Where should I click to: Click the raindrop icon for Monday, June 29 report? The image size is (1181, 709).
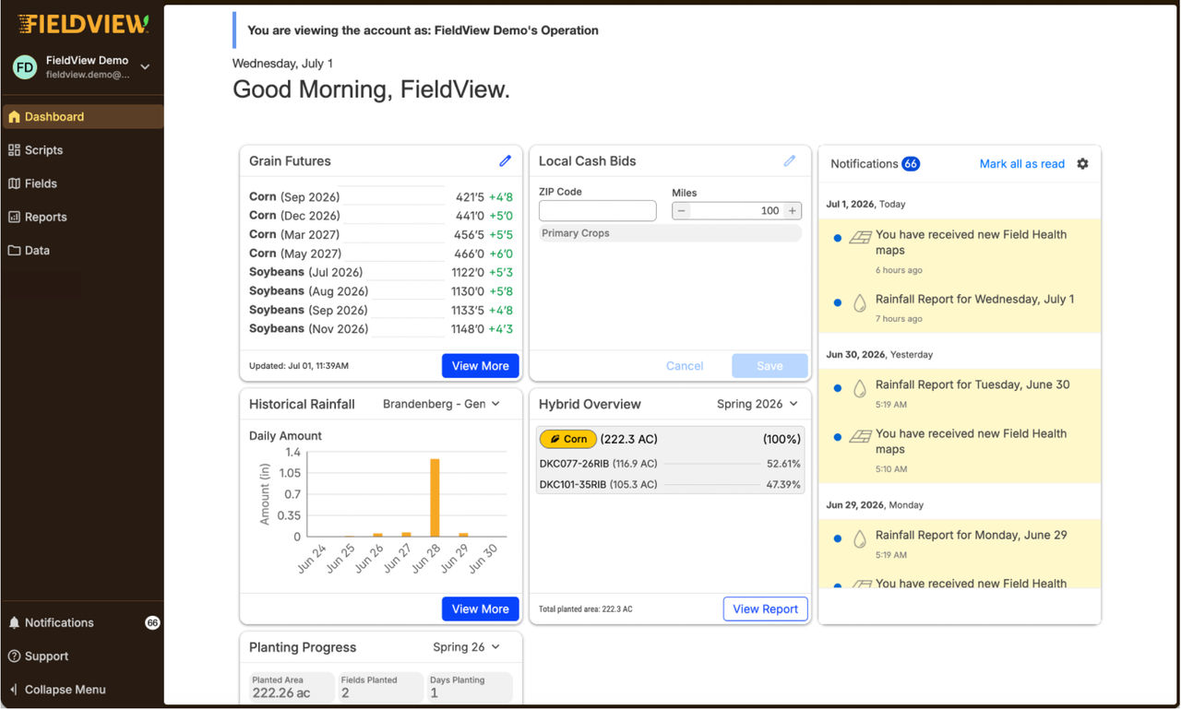860,538
